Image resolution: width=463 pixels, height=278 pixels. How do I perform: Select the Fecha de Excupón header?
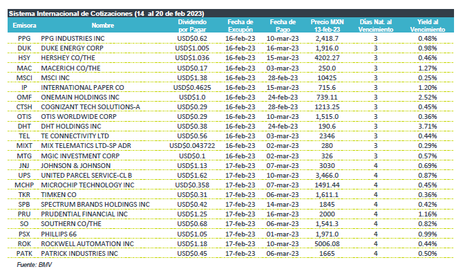240,26
